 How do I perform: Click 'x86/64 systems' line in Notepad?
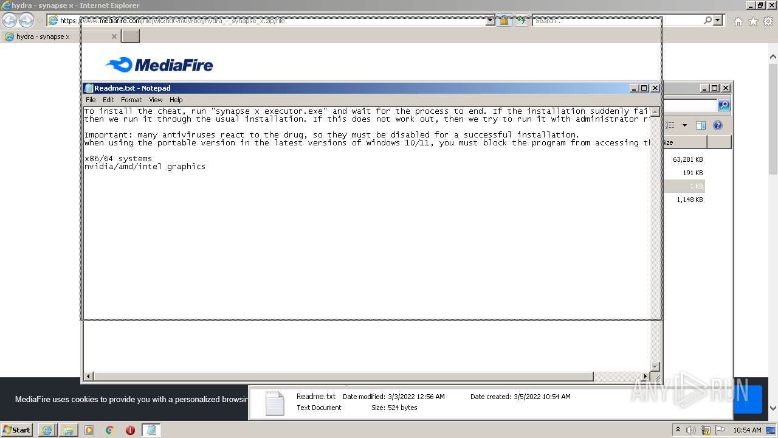[x=118, y=158]
